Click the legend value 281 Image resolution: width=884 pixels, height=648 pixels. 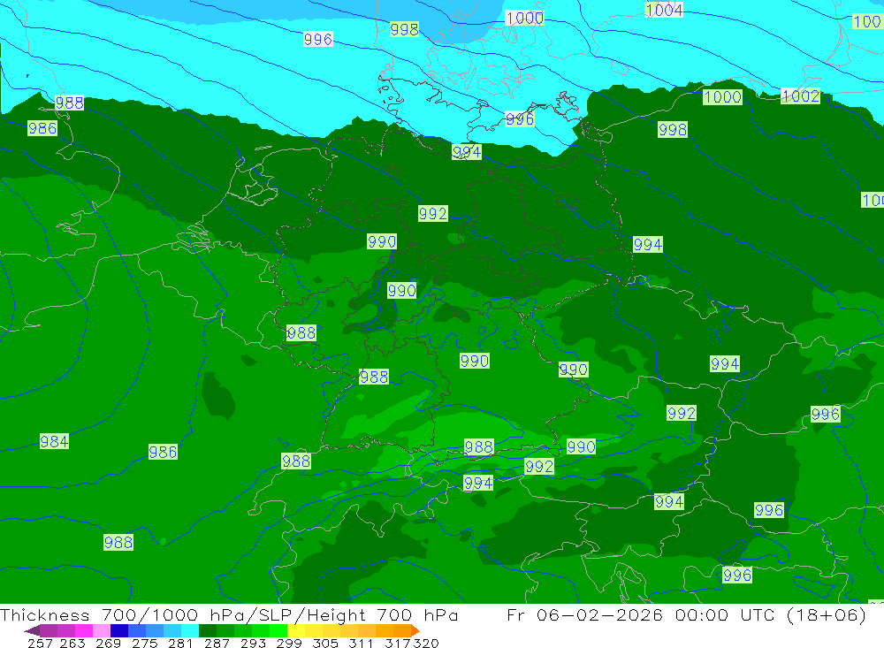coord(179,643)
